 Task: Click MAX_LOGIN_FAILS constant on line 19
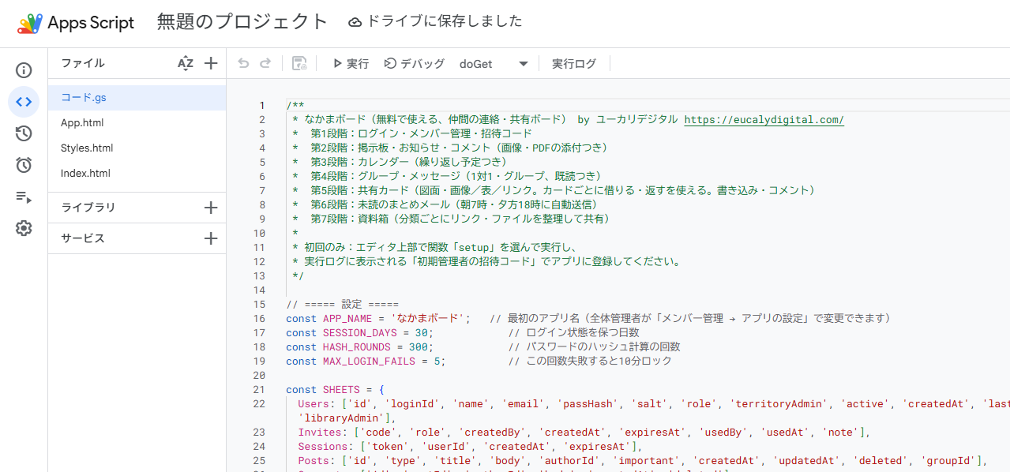370,361
